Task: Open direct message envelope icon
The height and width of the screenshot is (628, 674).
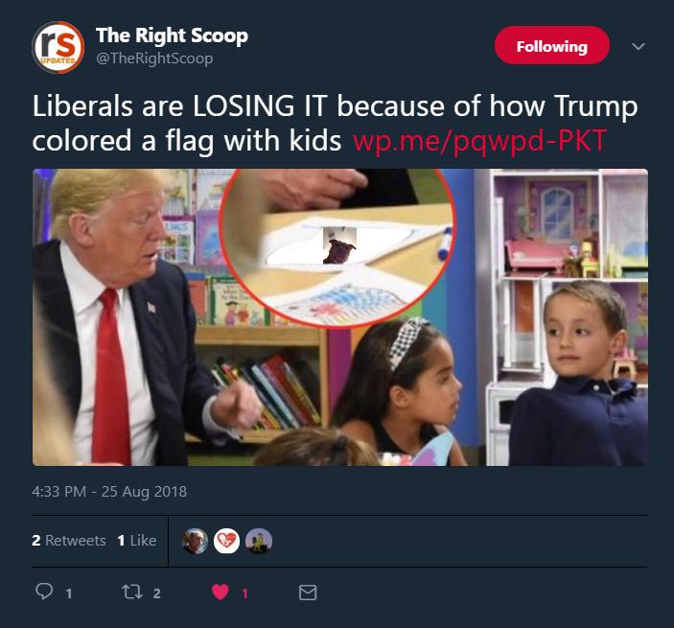Action: pyautogui.click(x=308, y=593)
